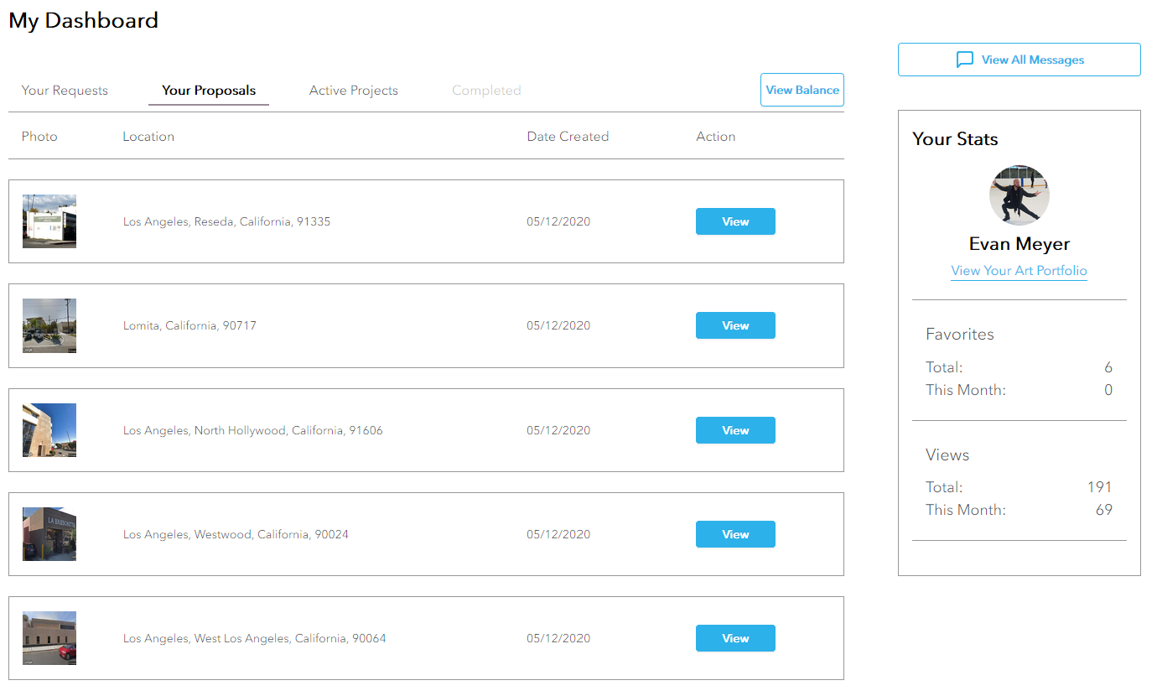The height and width of the screenshot is (696, 1157).
Task: Open the Reseda proposal photo thumbnail
Action: pyautogui.click(x=49, y=221)
